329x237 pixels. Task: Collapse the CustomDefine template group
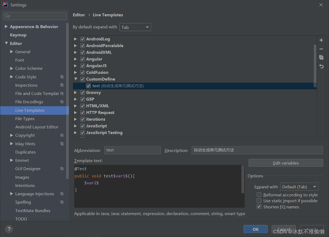(x=75, y=79)
